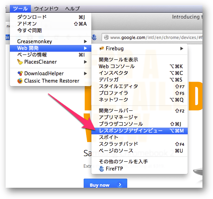Click the FireFTP toolbar icon beside URL bar

[94, 37]
